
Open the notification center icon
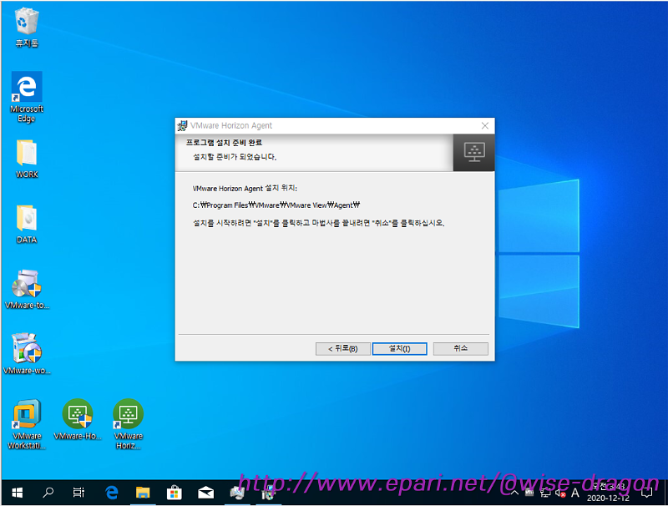(x=646, y=493)
